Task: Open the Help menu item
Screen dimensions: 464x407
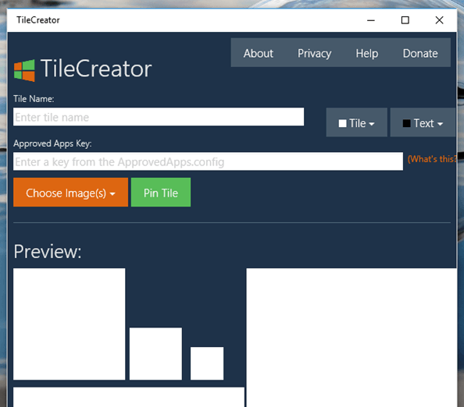Action: 367,54
